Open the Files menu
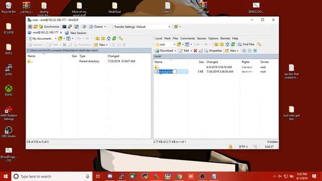This screenshot has width=322, height=181. (176, 38)
